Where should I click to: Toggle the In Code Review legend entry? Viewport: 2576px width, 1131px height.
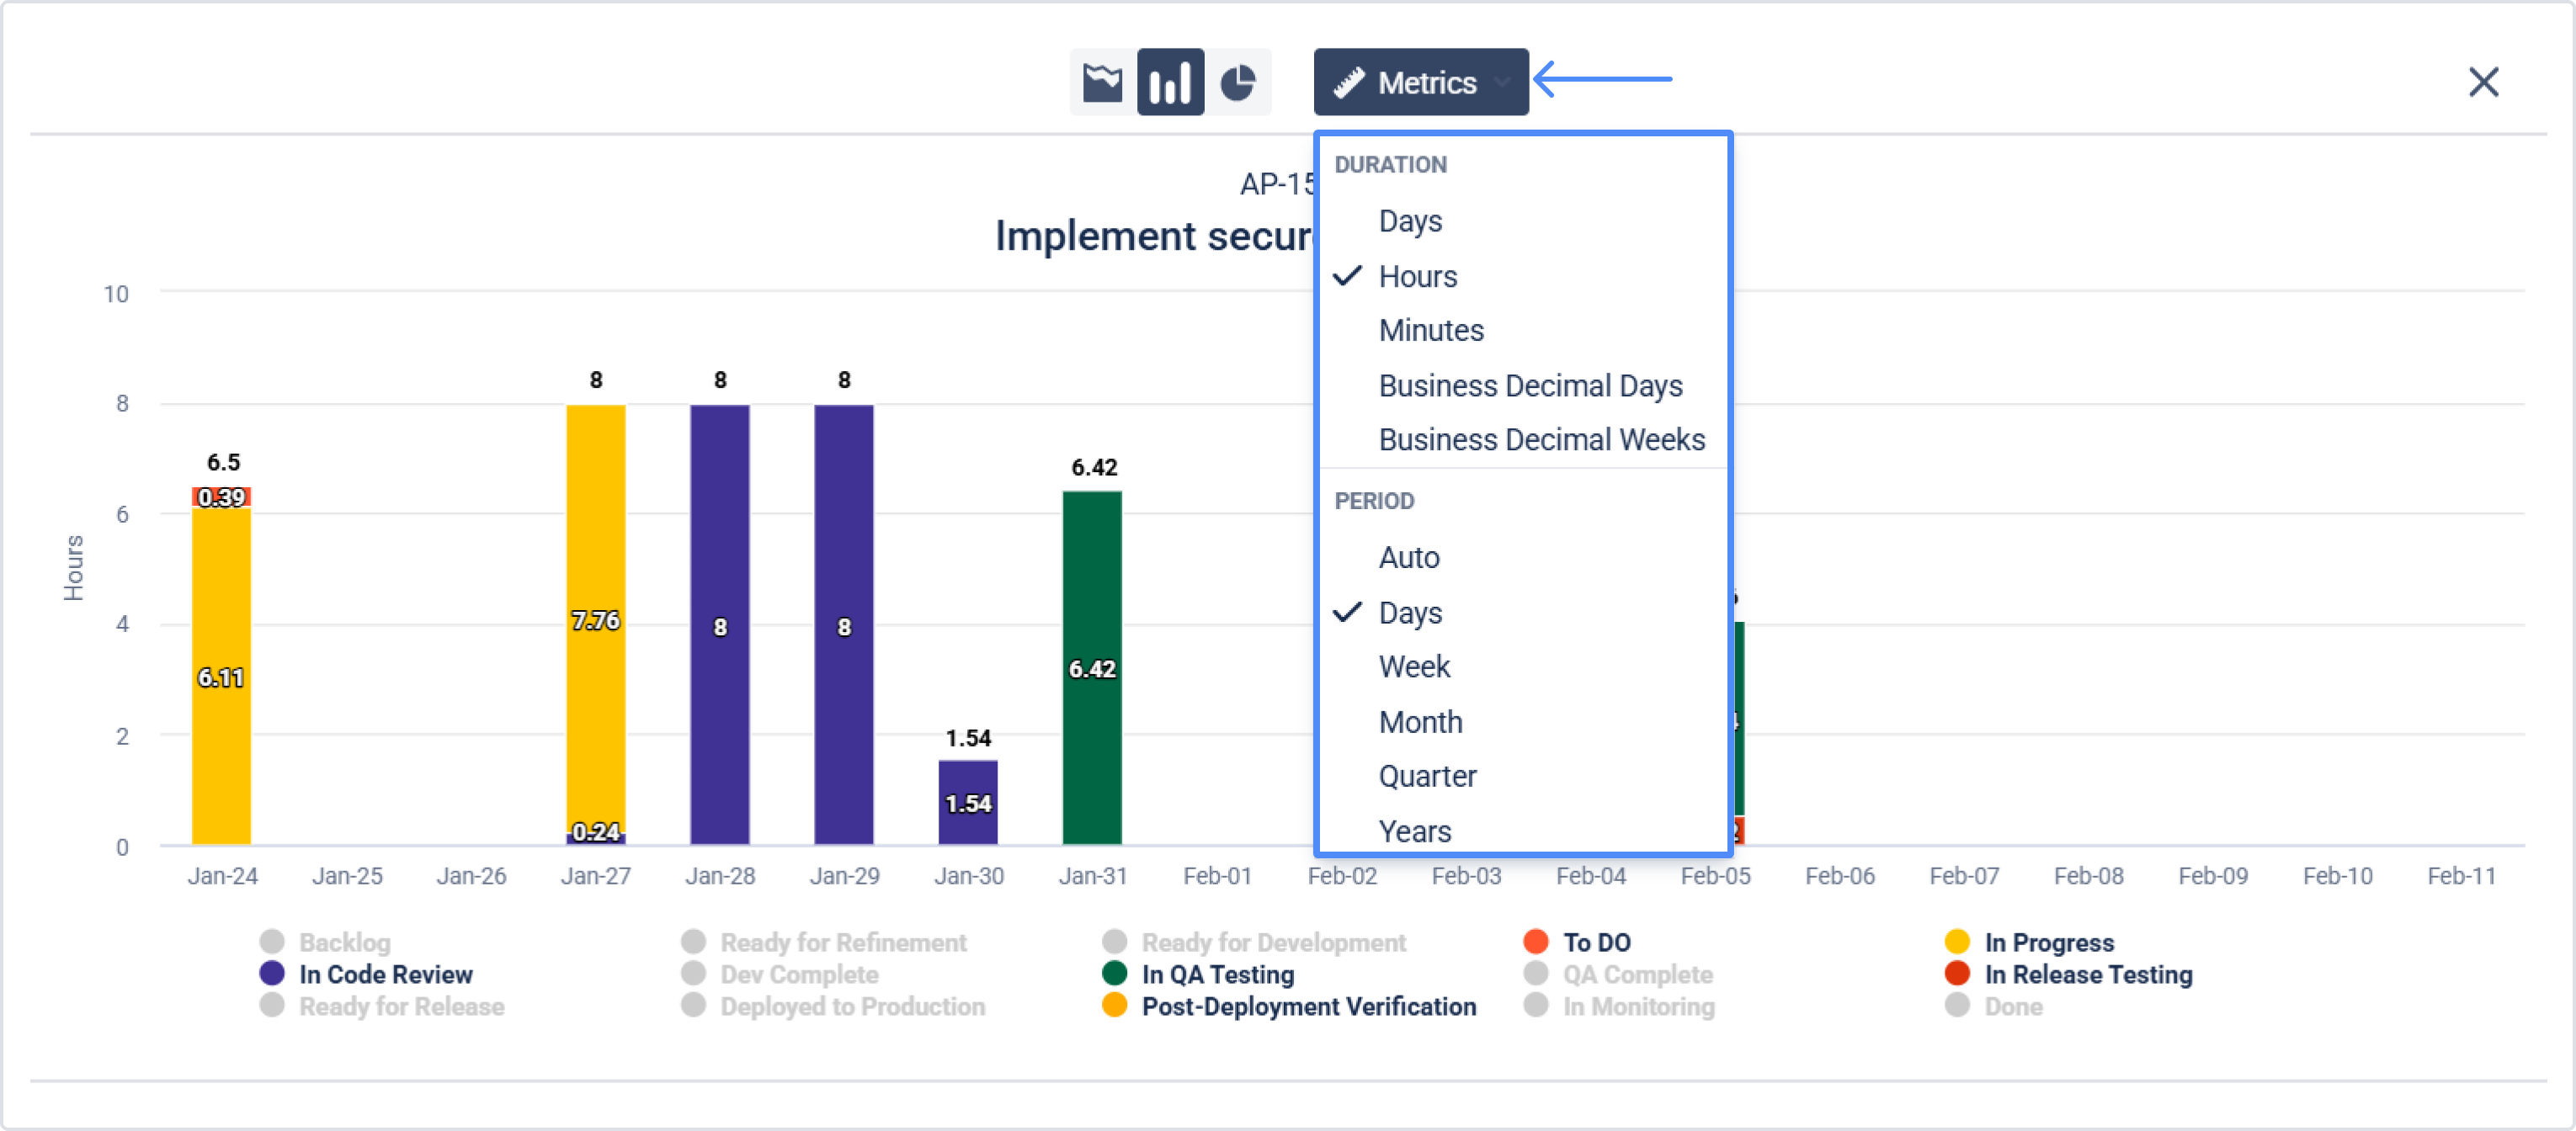tap(385, 974)
